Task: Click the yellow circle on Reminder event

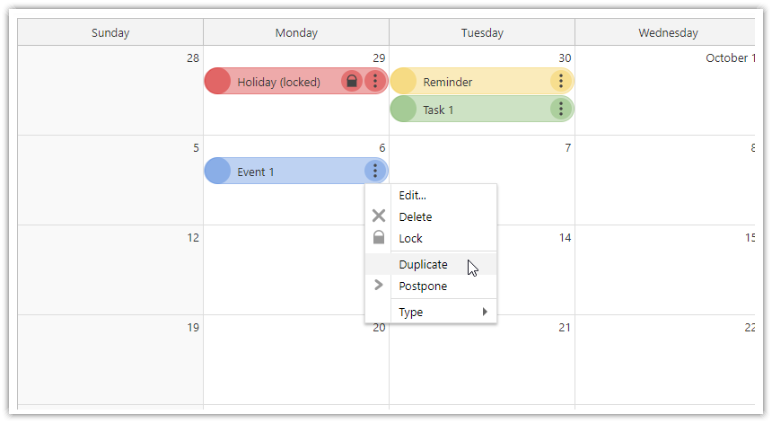Action: point(404,82)
